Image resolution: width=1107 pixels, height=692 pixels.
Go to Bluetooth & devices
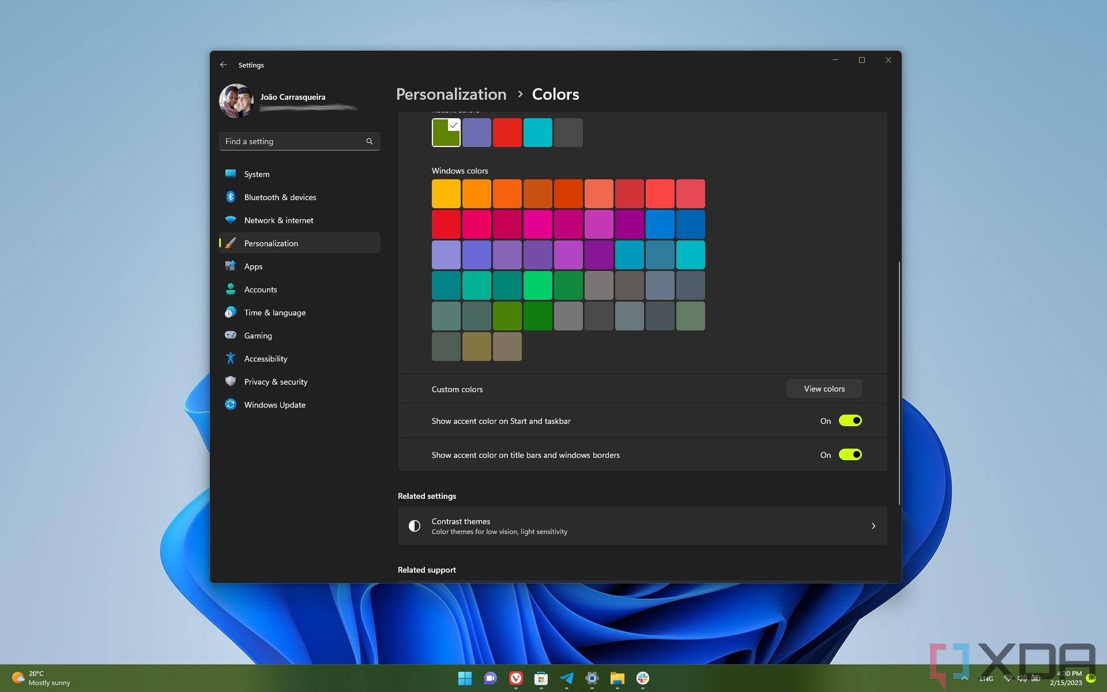point(300,197)
